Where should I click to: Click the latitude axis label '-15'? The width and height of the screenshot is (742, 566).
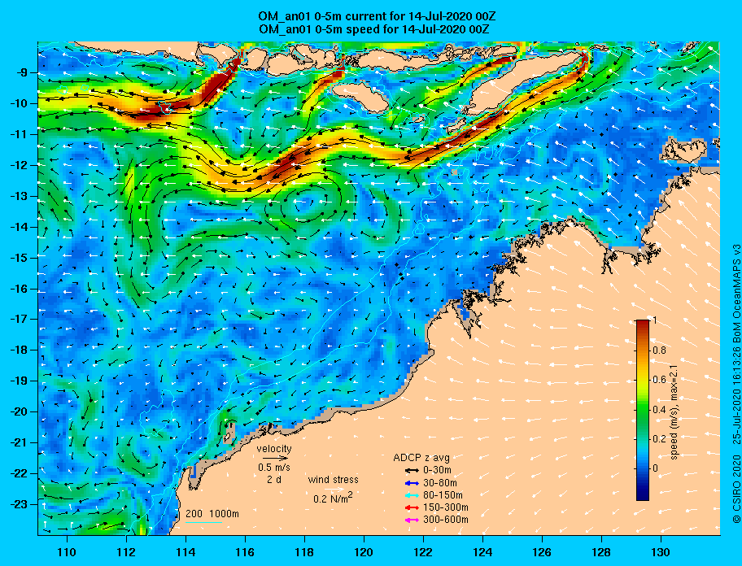point(20,258)
